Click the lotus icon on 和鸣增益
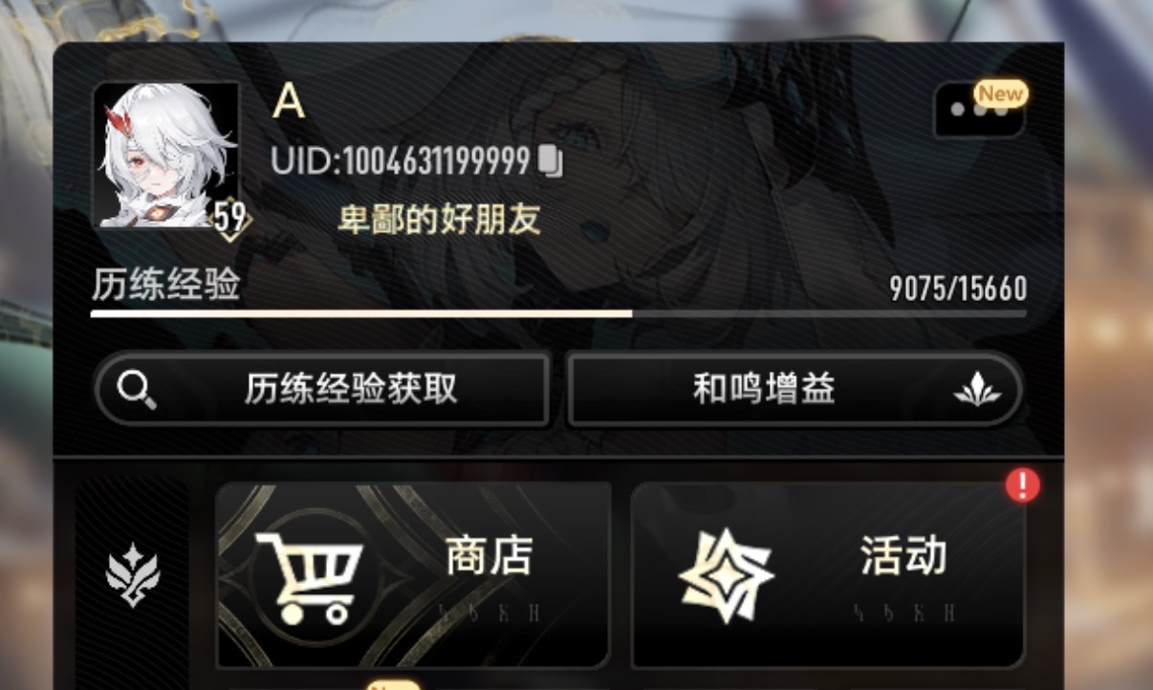This screenshot has width=1153, height=690. (x=977, y=390)
